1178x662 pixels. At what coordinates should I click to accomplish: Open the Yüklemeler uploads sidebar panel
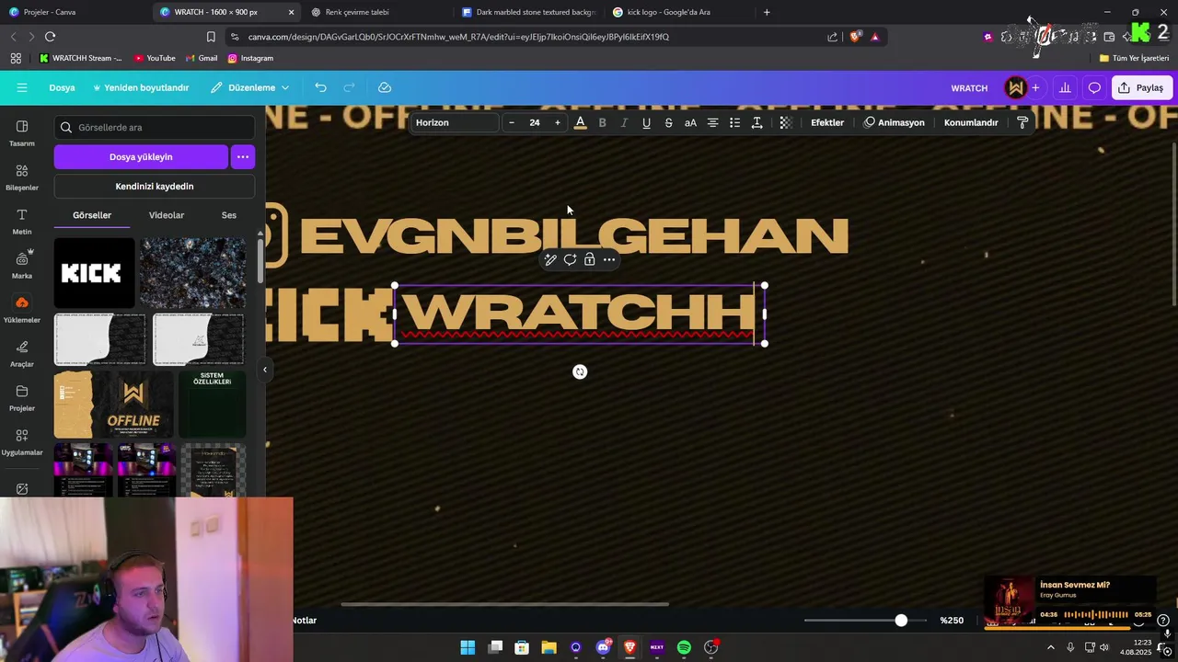[22, 309]
